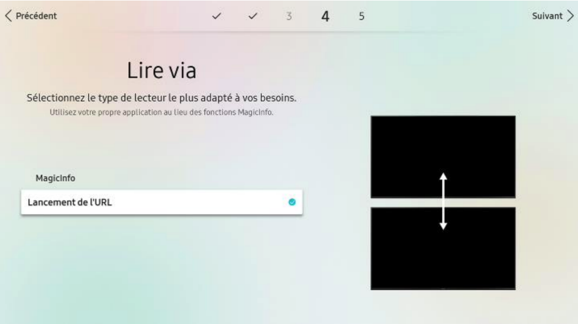Jump to step 4 in the progress bar
Screen dimensions: 578x324
325,16
